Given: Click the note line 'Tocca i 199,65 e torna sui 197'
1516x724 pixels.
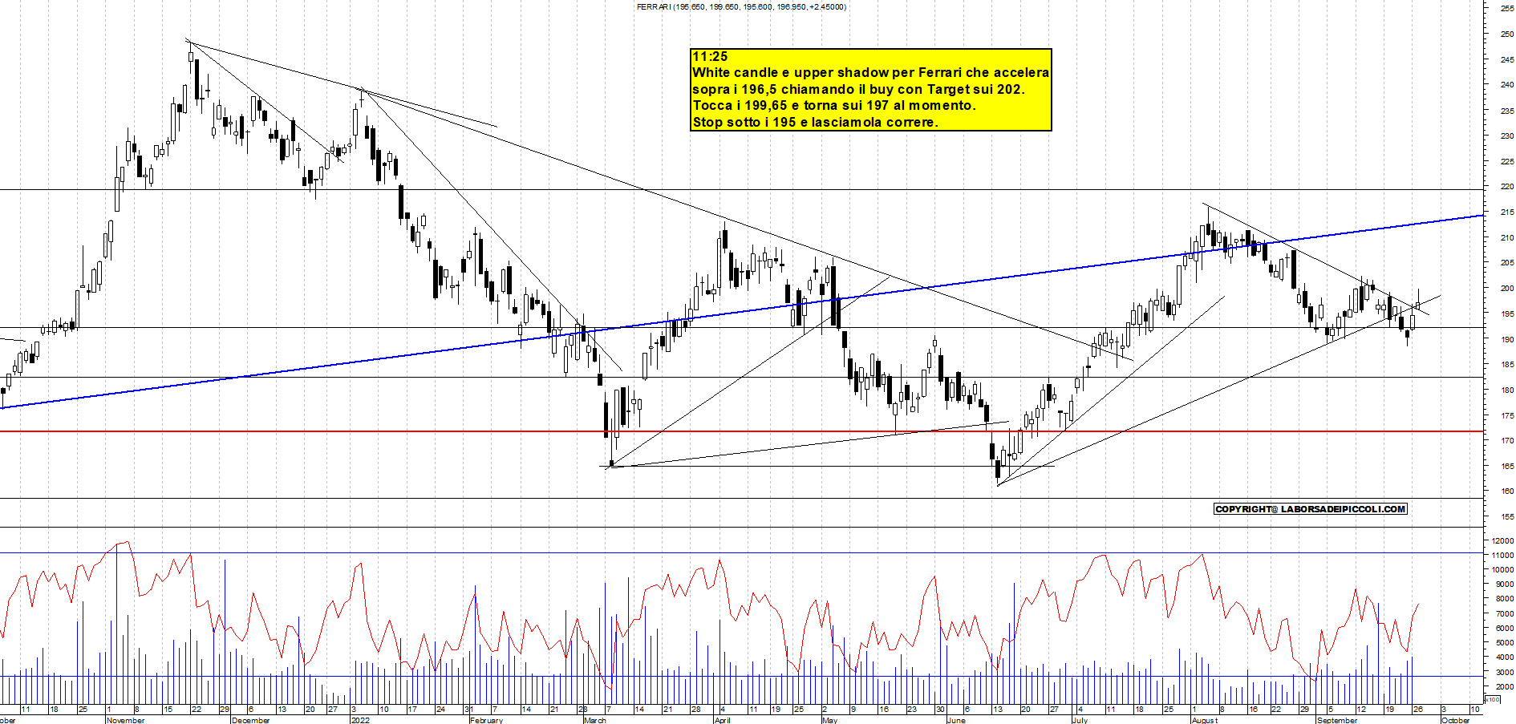Looking at the screenshot, I should click(834, 105).
